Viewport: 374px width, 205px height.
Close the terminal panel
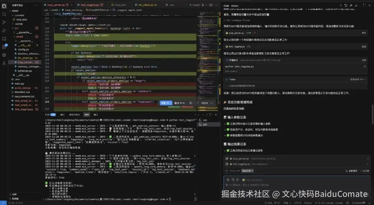[216, 114]
